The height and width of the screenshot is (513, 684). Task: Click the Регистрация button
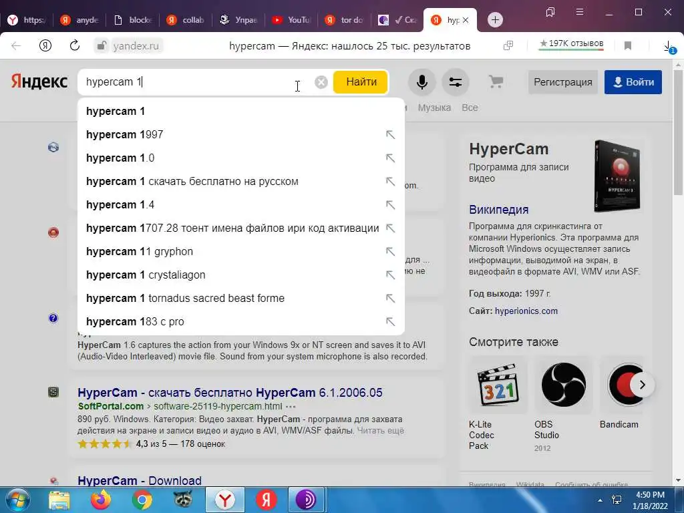(562, 82)
